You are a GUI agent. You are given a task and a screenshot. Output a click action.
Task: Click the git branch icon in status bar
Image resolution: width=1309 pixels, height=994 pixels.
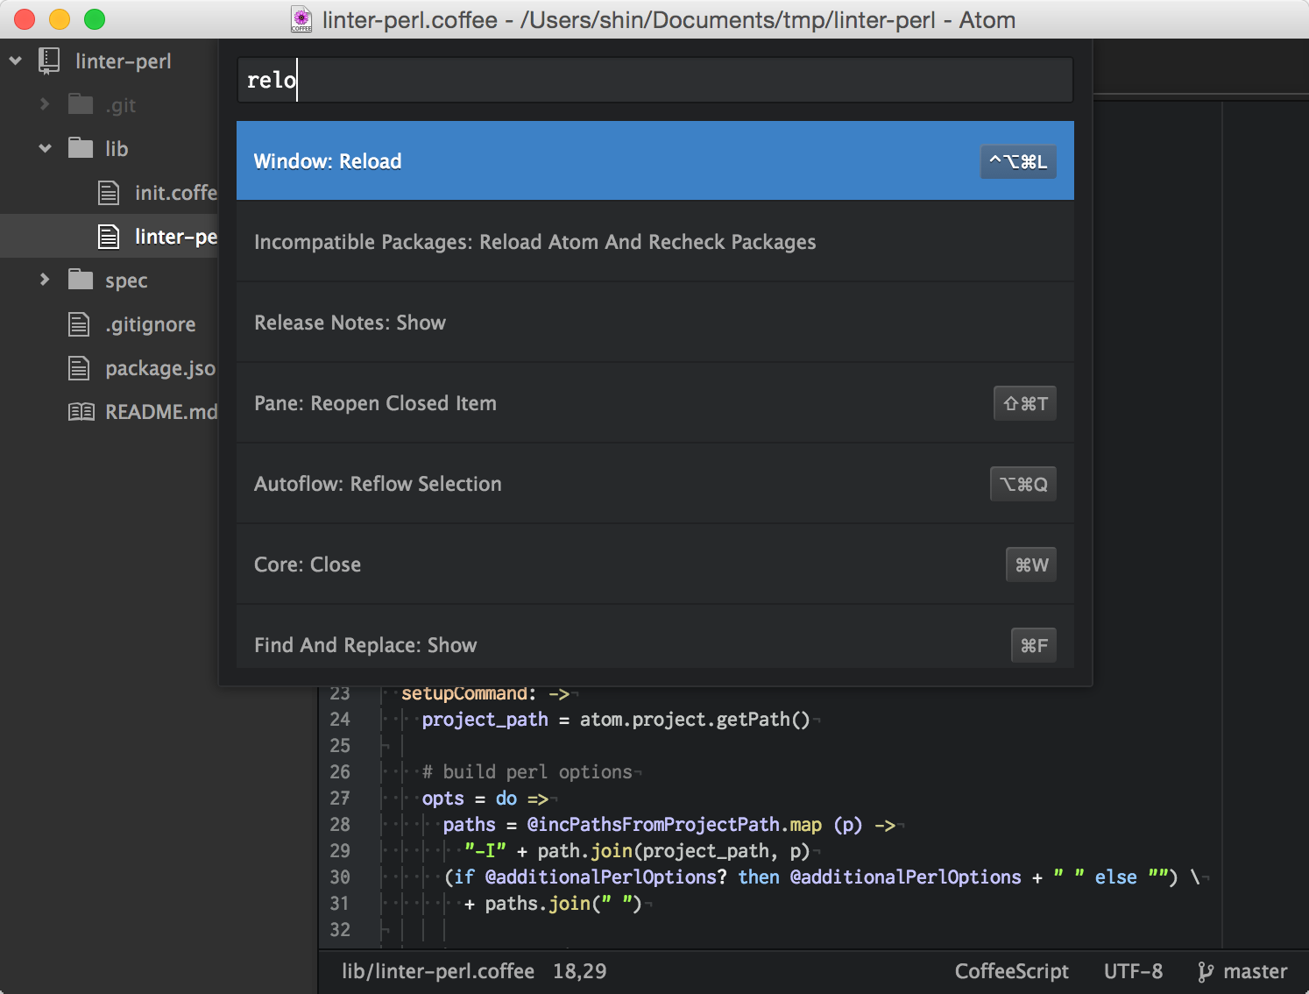(x=1206, y=971)
